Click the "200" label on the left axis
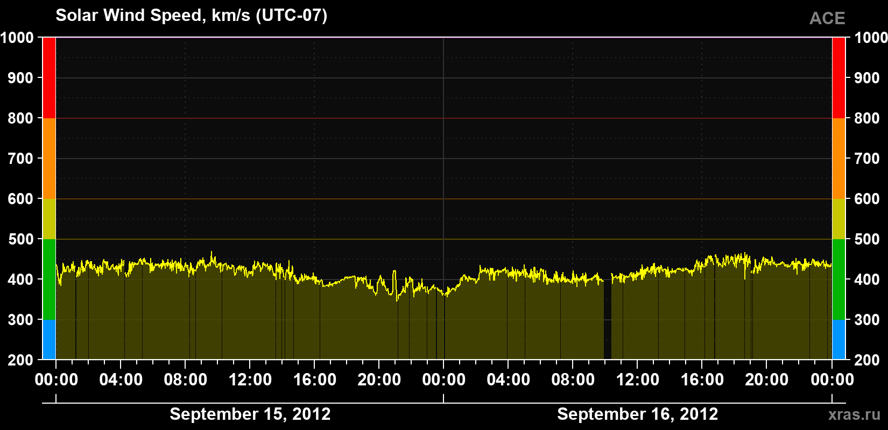This screenshot has height=430, width=888. (x=21, y=360)
